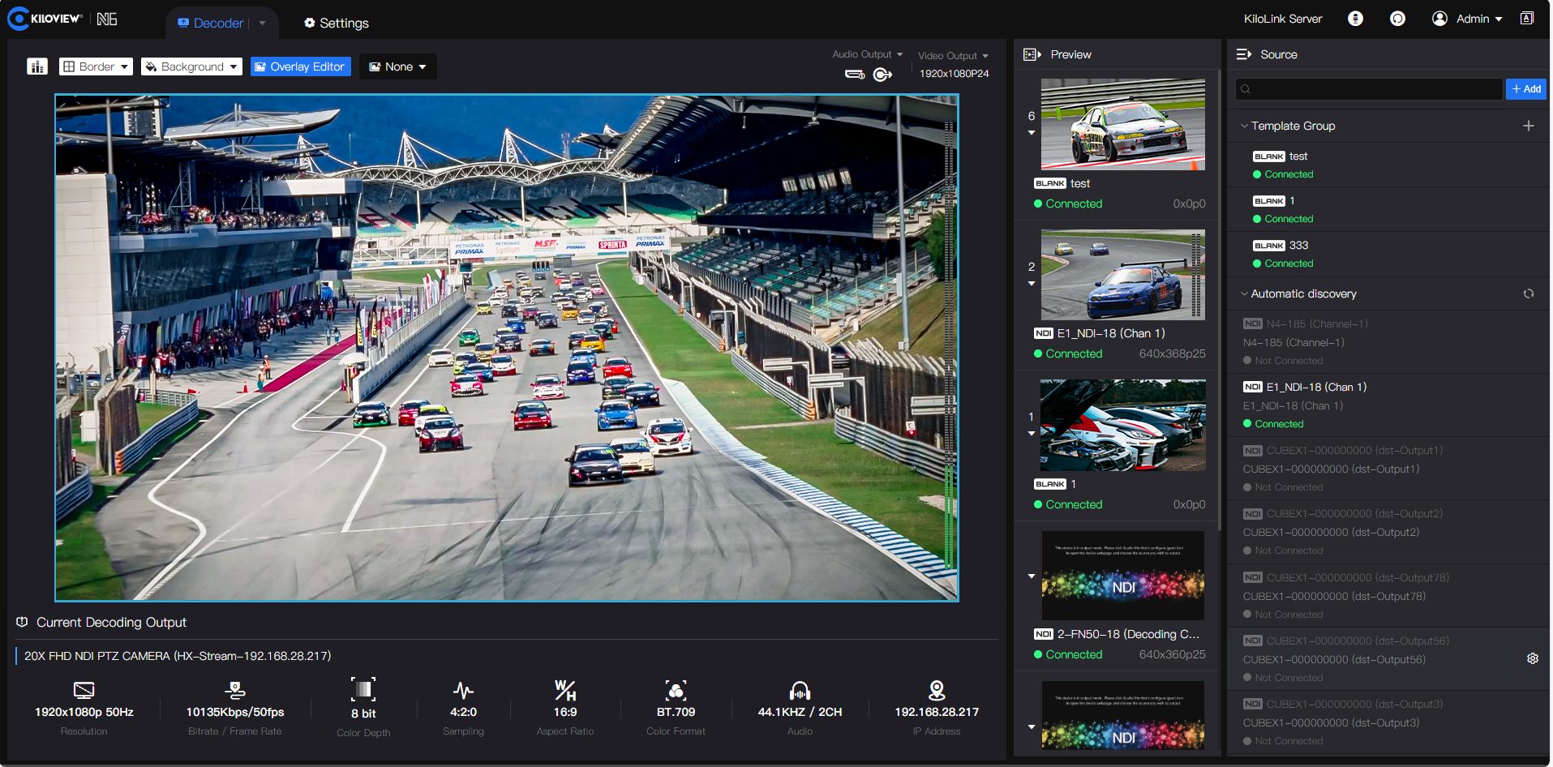Click the headset support icon

click(x=1397, y=19)
